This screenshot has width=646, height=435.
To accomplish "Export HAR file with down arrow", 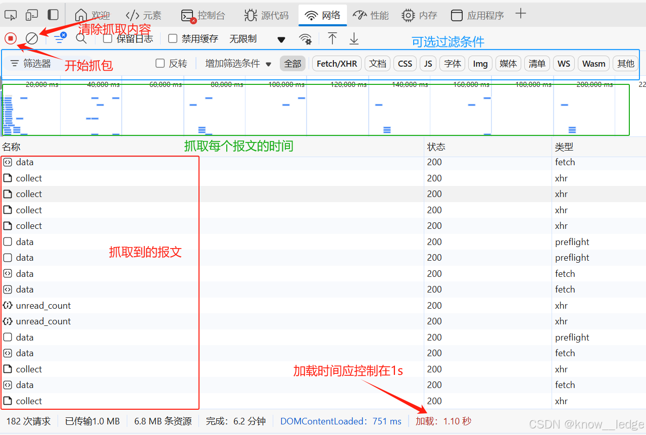I will (354, 38).
